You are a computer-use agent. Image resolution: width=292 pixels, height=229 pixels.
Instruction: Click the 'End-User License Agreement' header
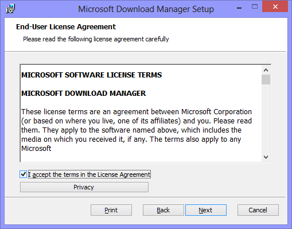66,27
